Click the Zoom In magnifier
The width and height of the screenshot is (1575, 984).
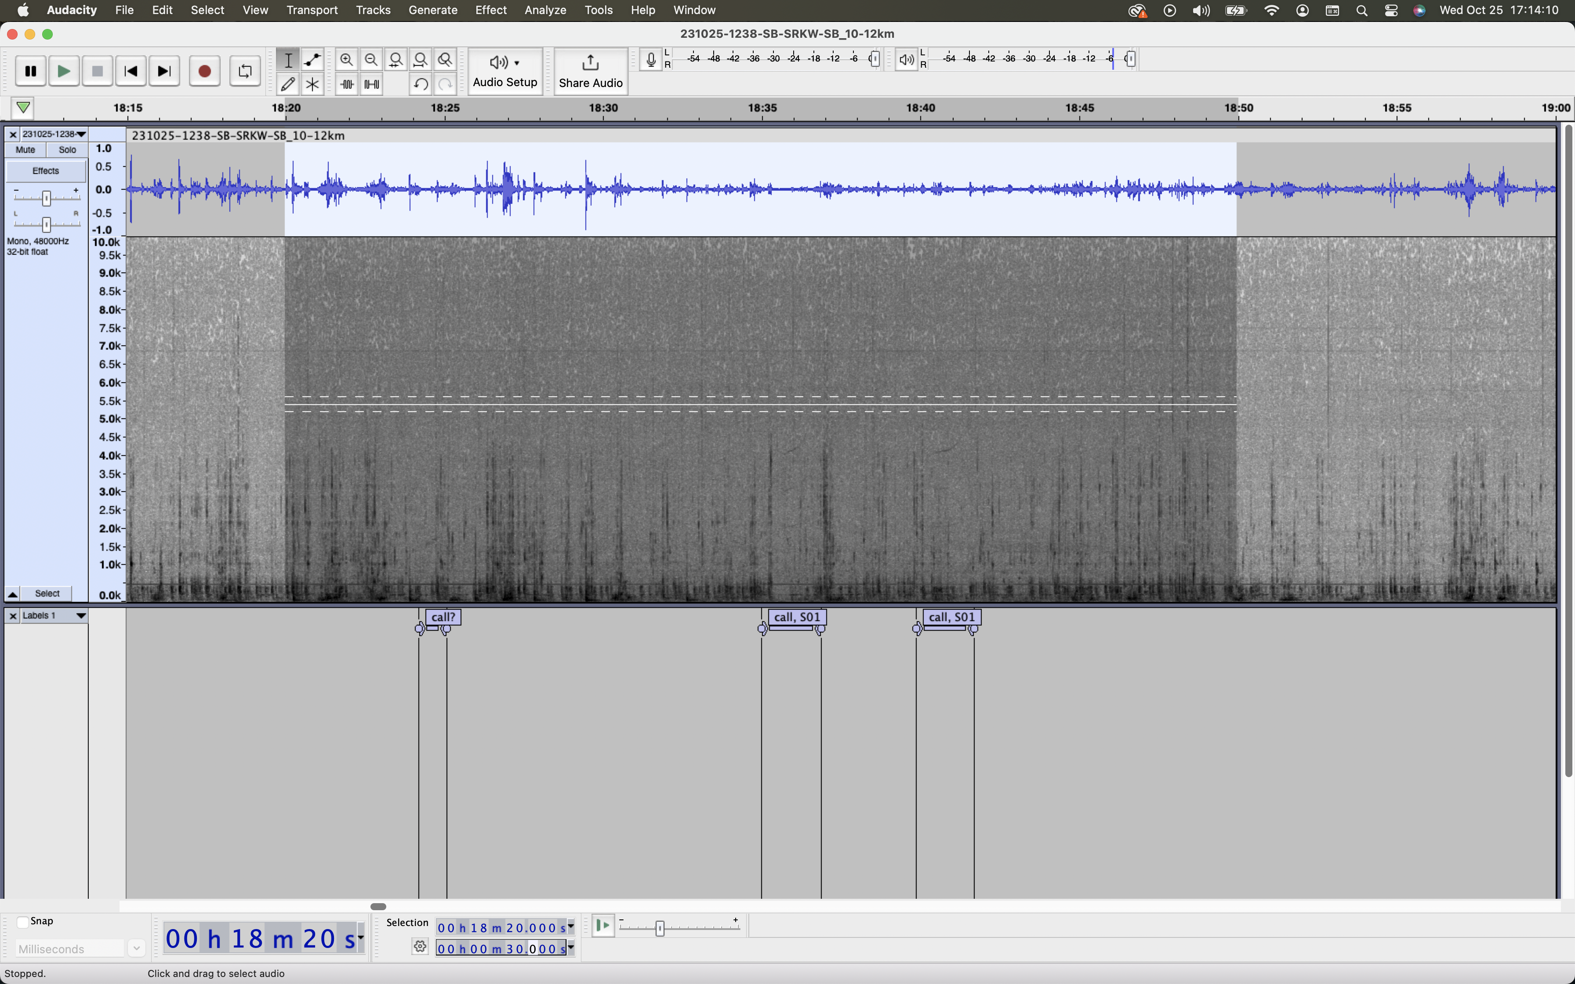tap(347, 60)
